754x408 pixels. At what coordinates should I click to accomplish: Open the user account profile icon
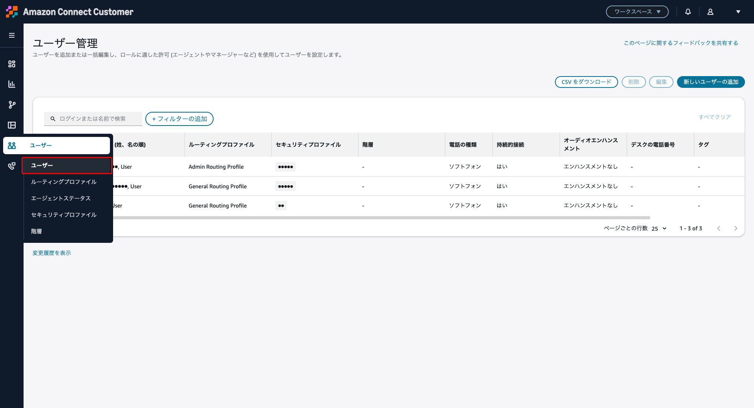(x=710, y=12)
